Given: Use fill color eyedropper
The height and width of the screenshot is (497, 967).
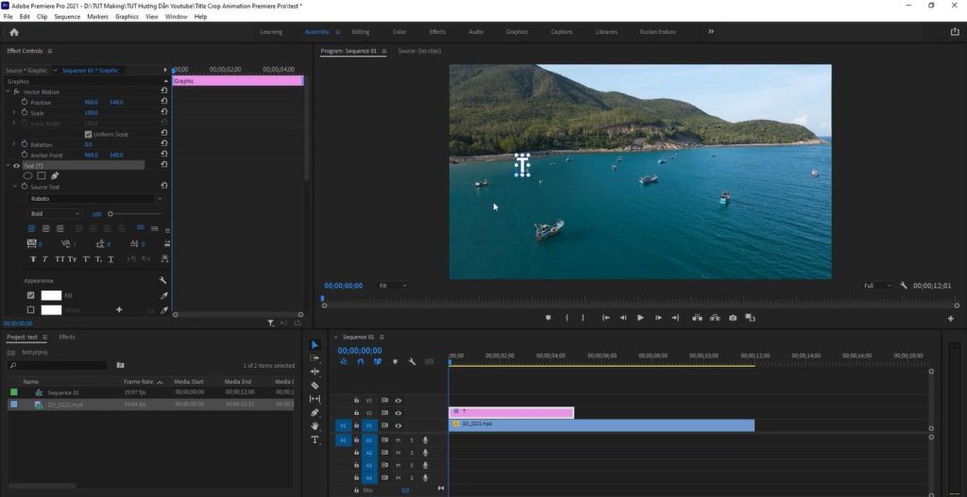Looking at the screenshot, I should [x=164, y=295].
